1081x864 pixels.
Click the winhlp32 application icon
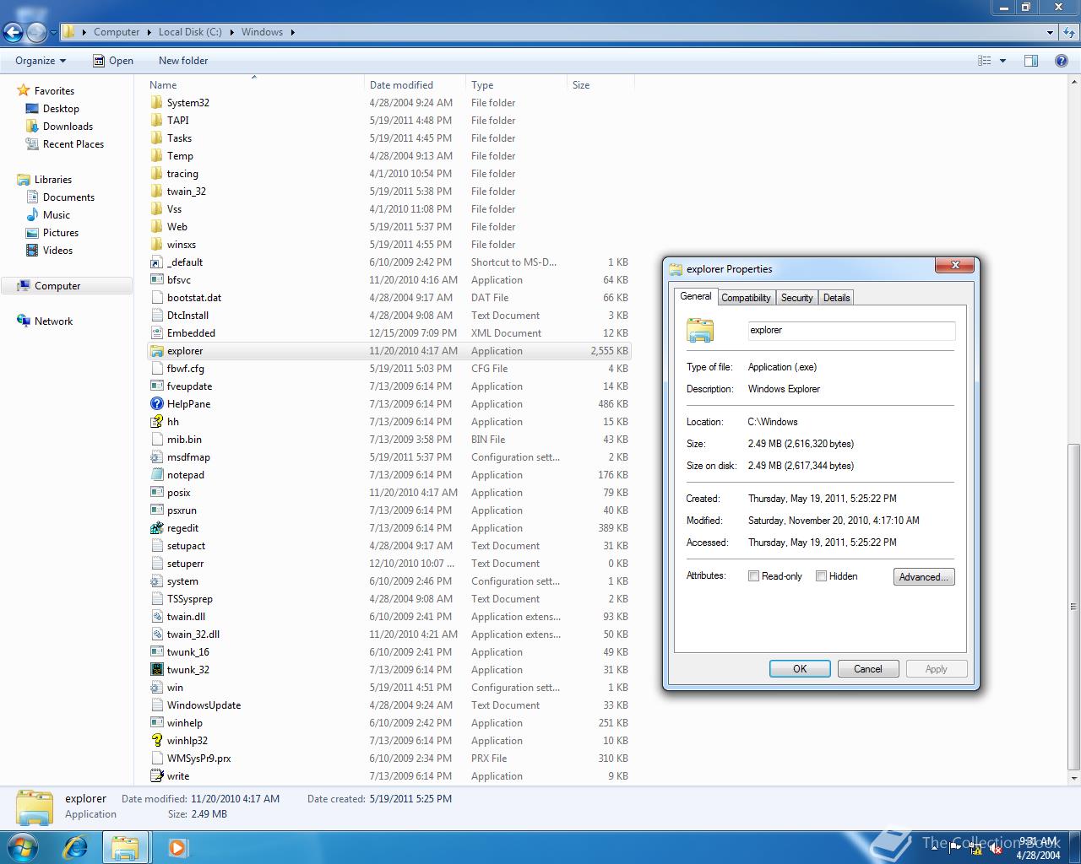(156, 741)
